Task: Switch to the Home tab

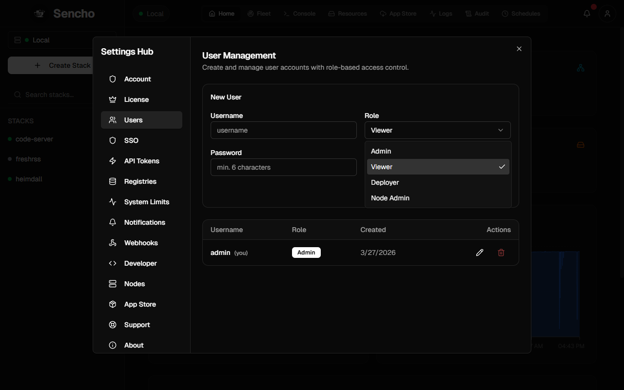Action: 222,14
